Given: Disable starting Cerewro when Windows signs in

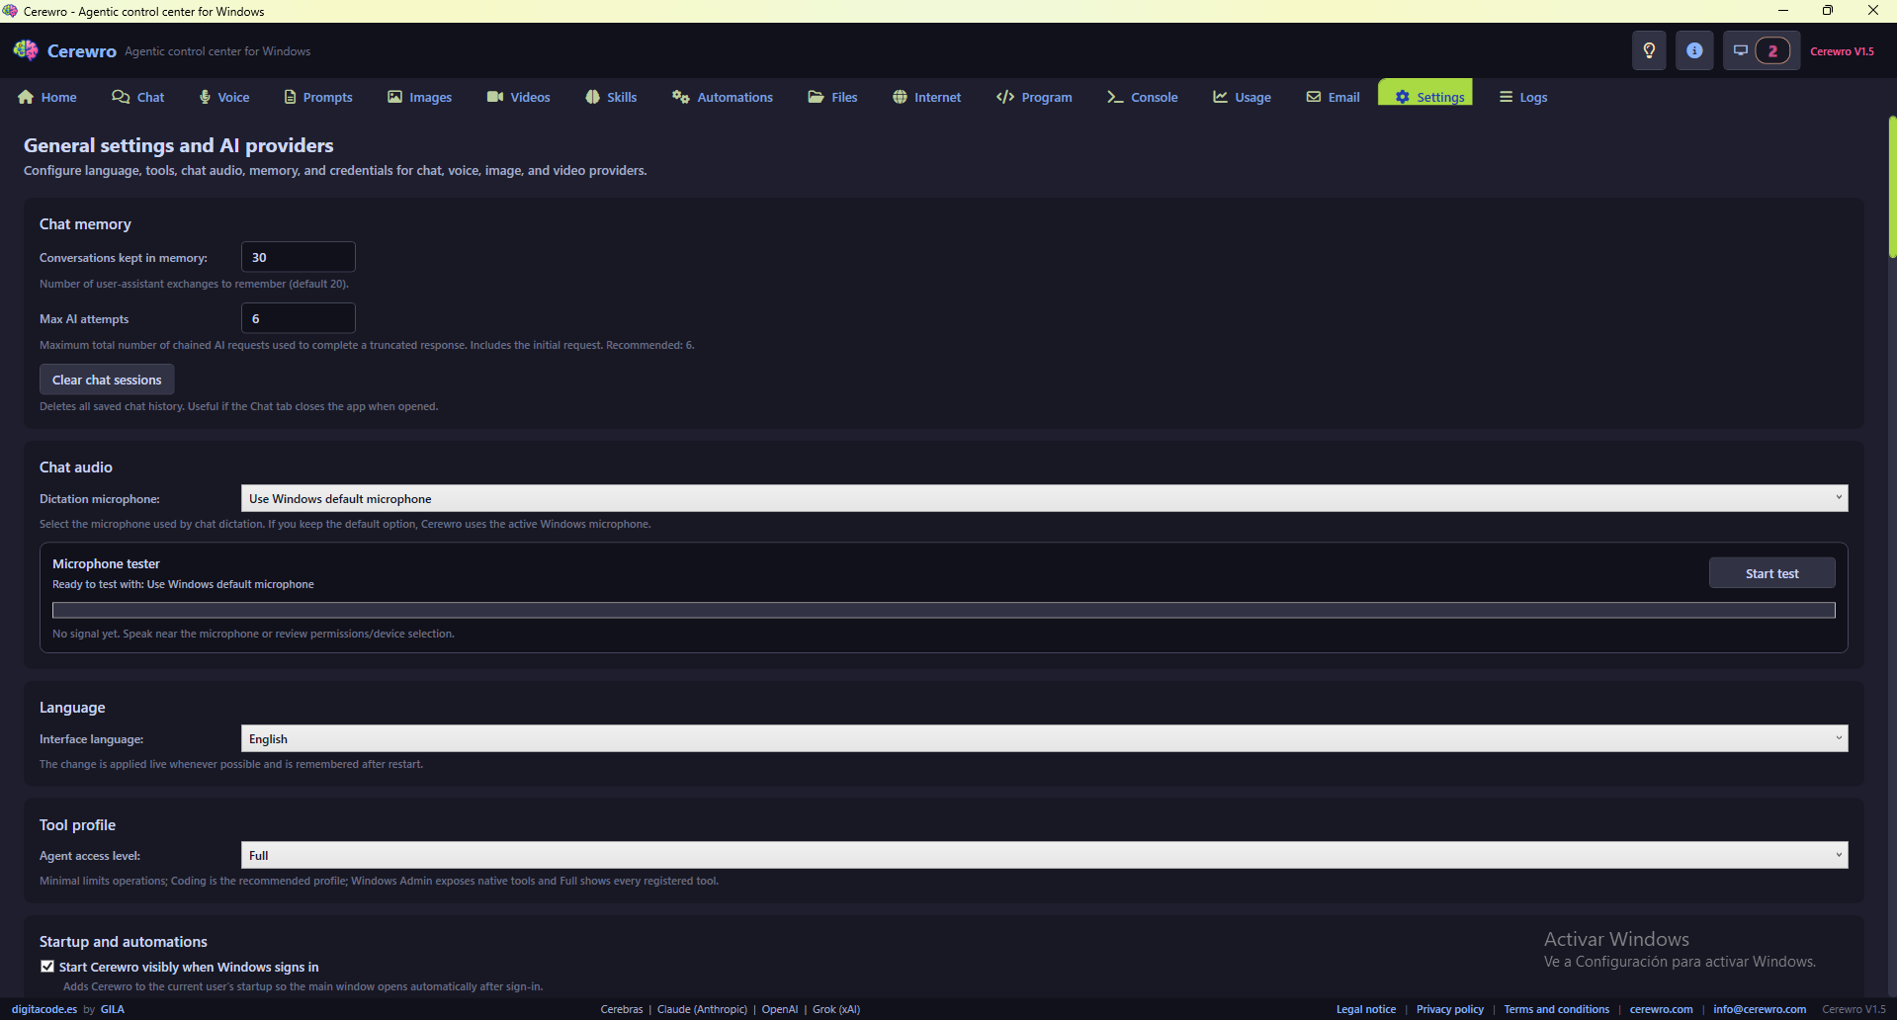Looking at the screenshot, I should [x=46, y=966].
